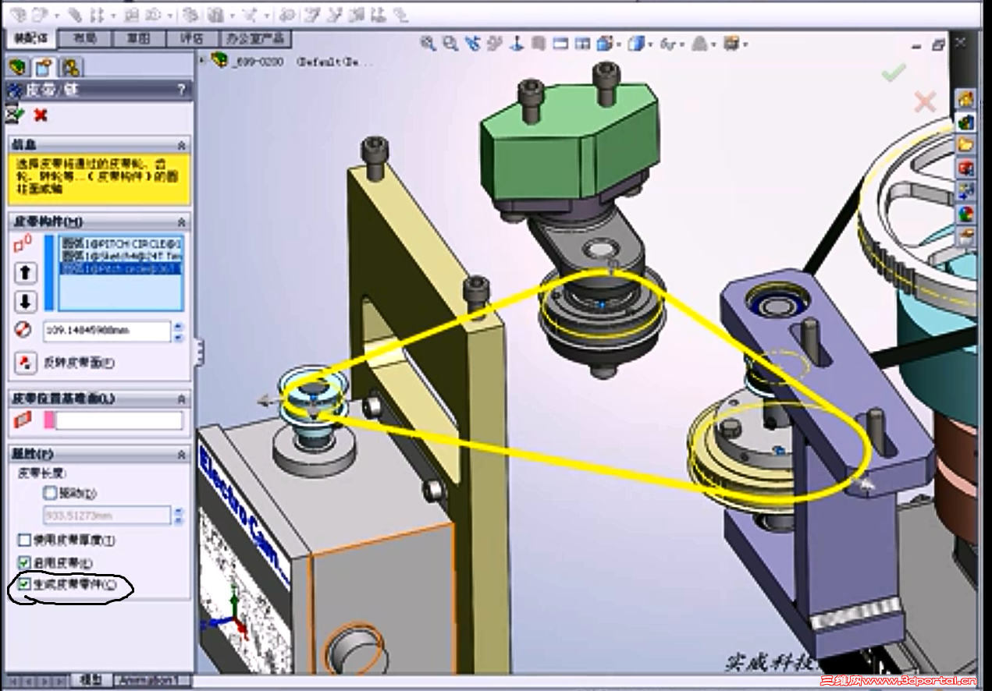Move selected belt member down
Screen dimensions: 992x691
(x=26, y=302)
